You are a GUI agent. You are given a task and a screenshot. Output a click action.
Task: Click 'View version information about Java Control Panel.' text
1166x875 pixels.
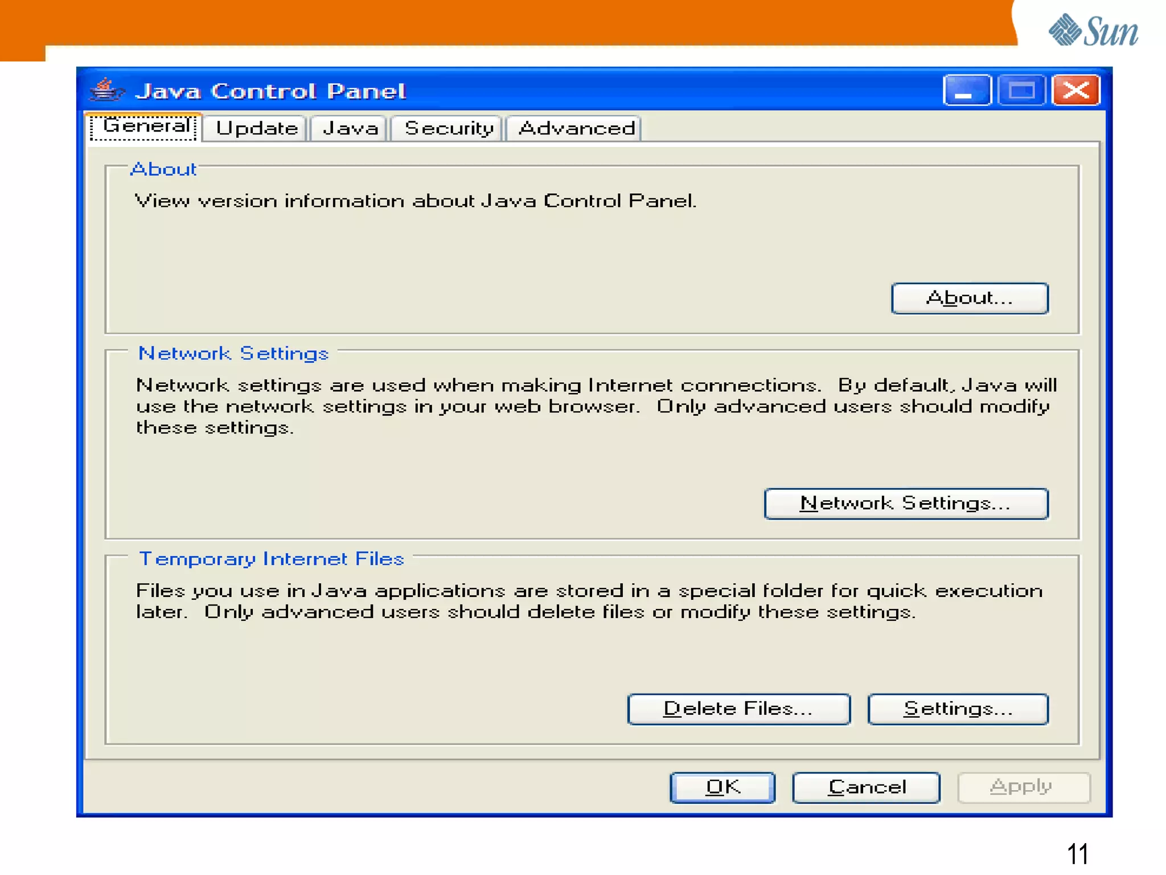(x=416, y=201)
